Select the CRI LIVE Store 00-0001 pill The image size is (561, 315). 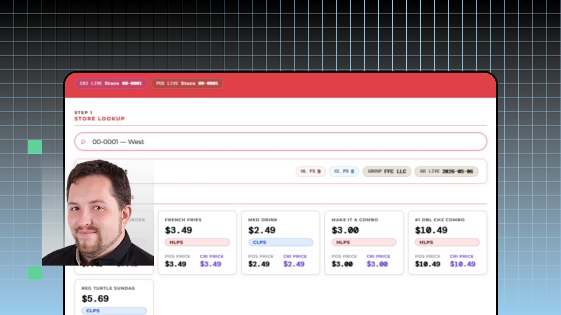click(x=111, y=83)
